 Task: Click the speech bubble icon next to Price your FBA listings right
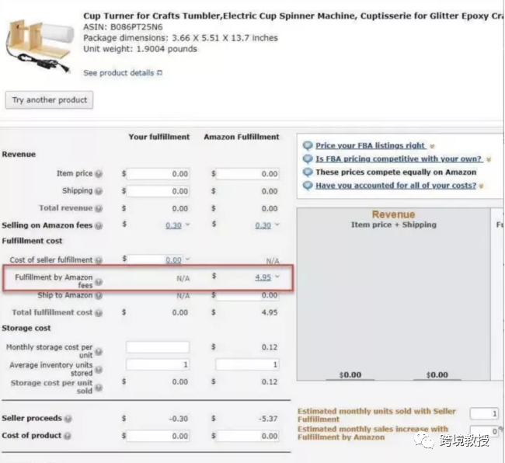click(308, 146)
